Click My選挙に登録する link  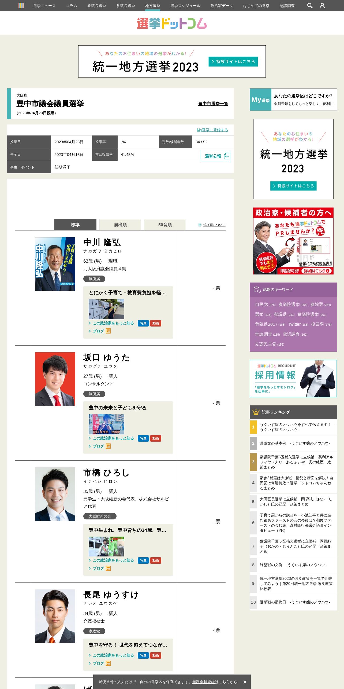tap(212, 130)
